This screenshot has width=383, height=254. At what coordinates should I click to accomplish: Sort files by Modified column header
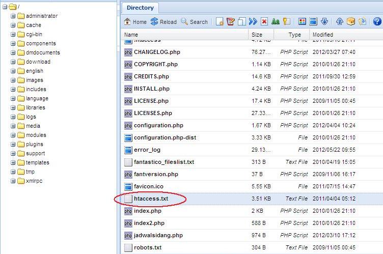(323, 35)
